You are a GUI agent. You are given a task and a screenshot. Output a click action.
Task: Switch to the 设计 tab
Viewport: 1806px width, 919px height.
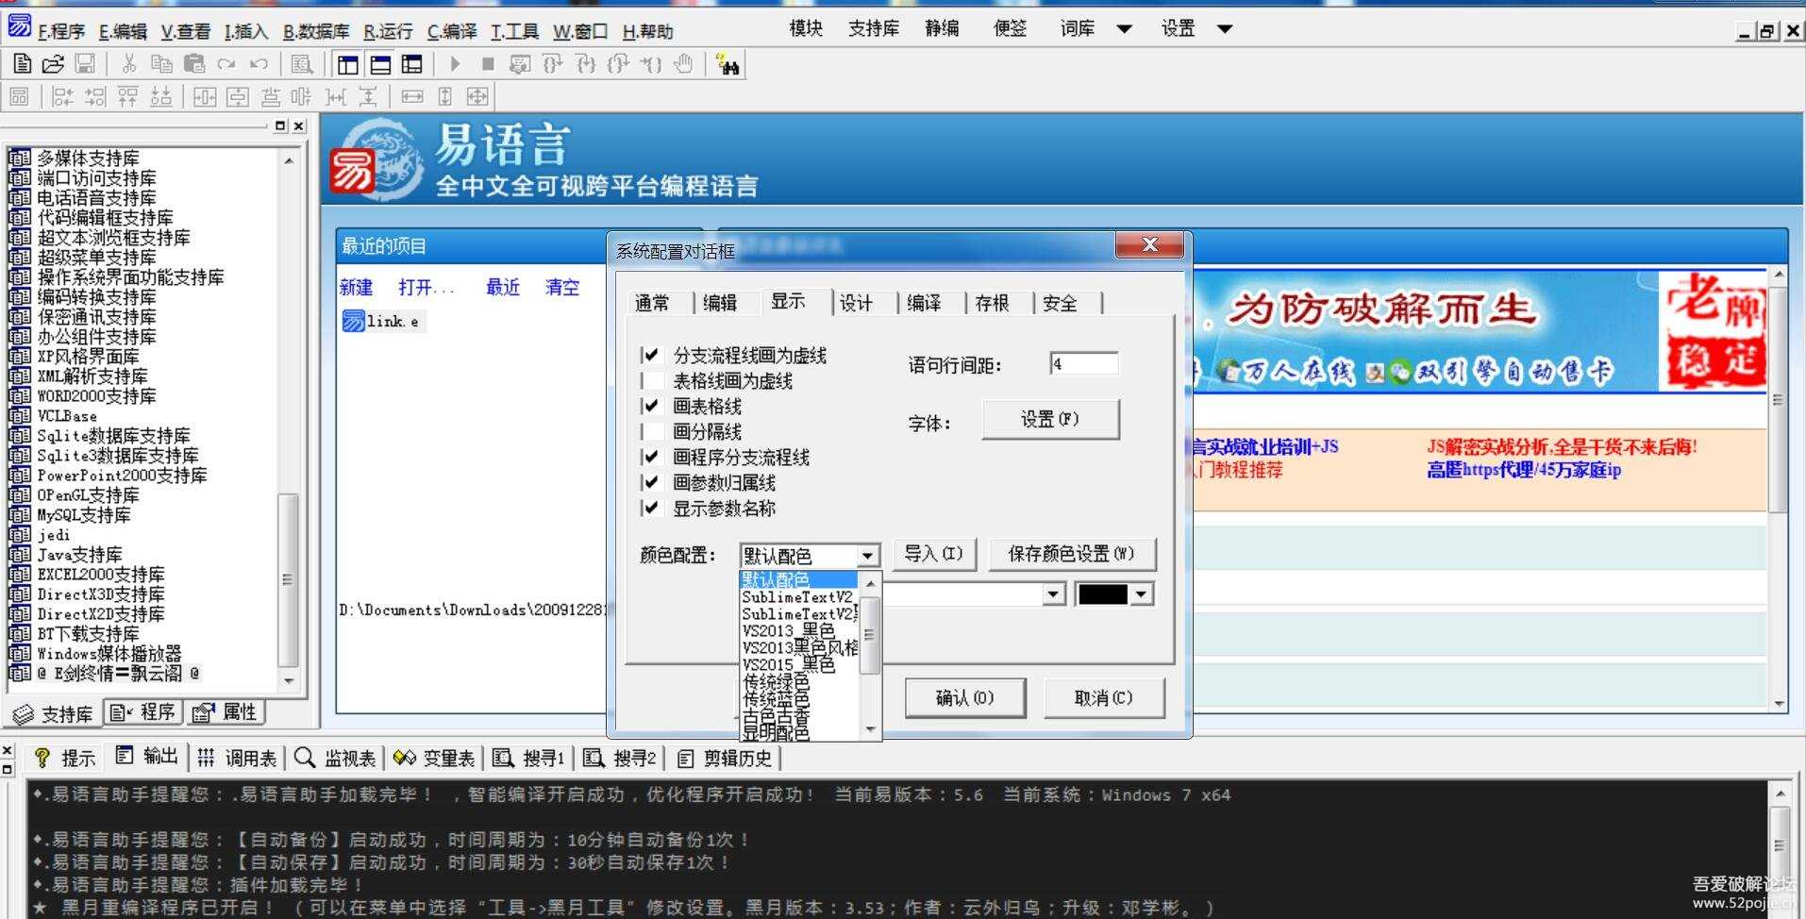coord(856,302)
